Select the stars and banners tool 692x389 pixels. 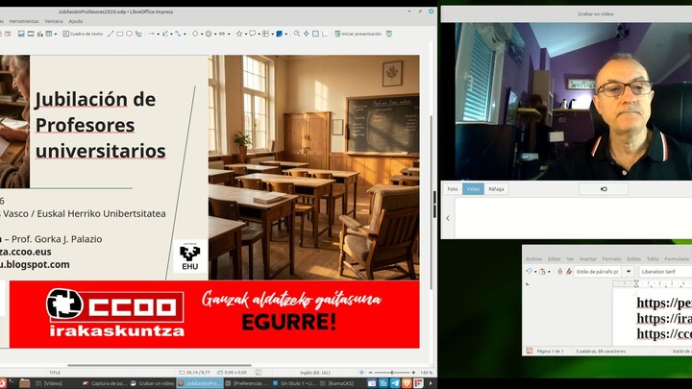[x=239, y=34]
